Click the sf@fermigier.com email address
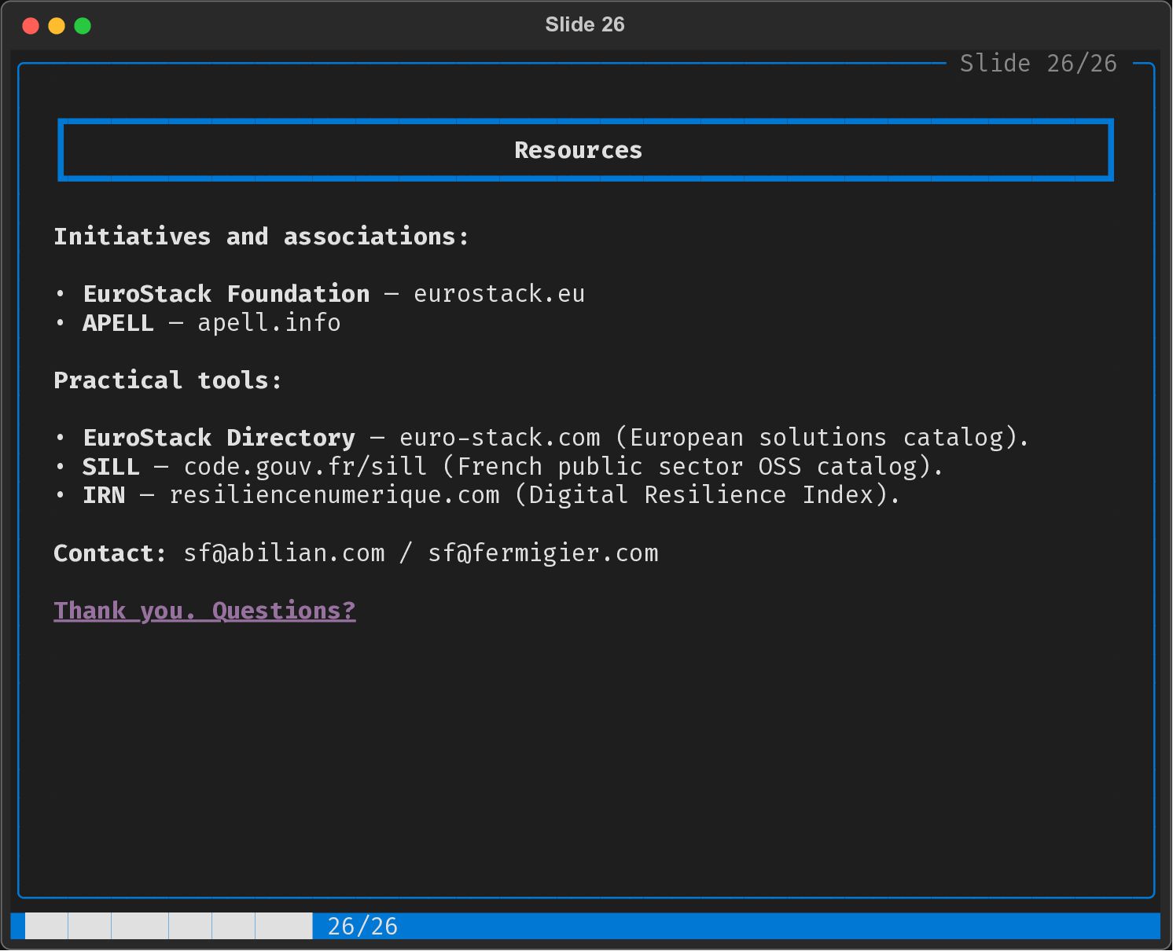The image size is (1173, 951). [542, 553]
